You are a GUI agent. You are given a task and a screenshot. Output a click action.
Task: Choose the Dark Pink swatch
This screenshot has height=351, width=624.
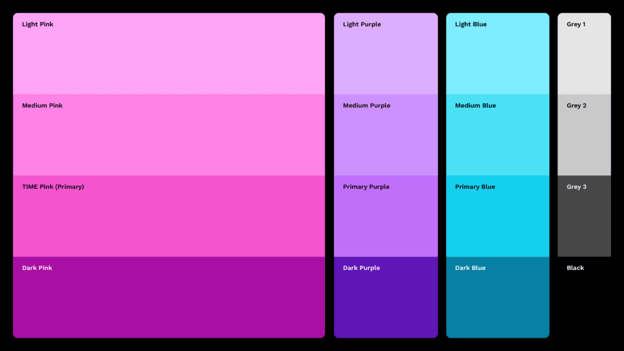(169, 297)
